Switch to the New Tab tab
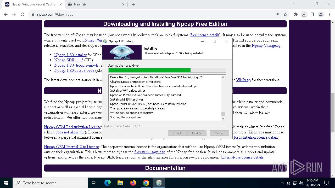Viewport: 335px width, 188px height. click(x=96, y=4)
